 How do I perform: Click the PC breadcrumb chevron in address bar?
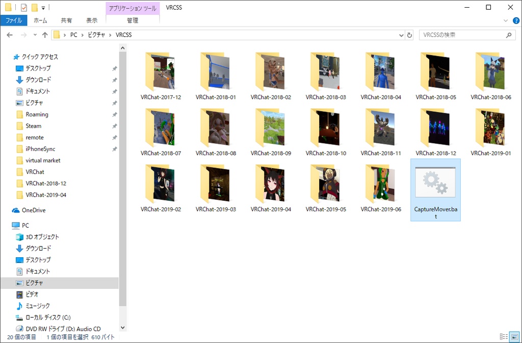click(x=83, y=35)
